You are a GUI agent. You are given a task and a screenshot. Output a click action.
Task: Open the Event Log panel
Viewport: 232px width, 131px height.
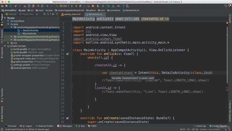pyautogui.click(x=200, y=126)
